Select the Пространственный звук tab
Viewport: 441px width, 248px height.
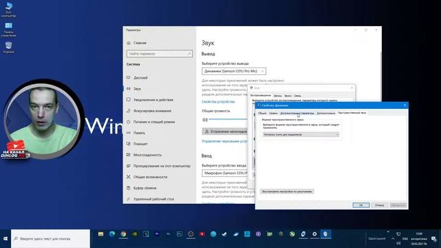[352, 113]
